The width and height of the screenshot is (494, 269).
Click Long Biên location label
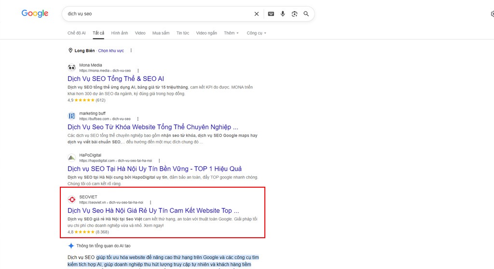84,51
